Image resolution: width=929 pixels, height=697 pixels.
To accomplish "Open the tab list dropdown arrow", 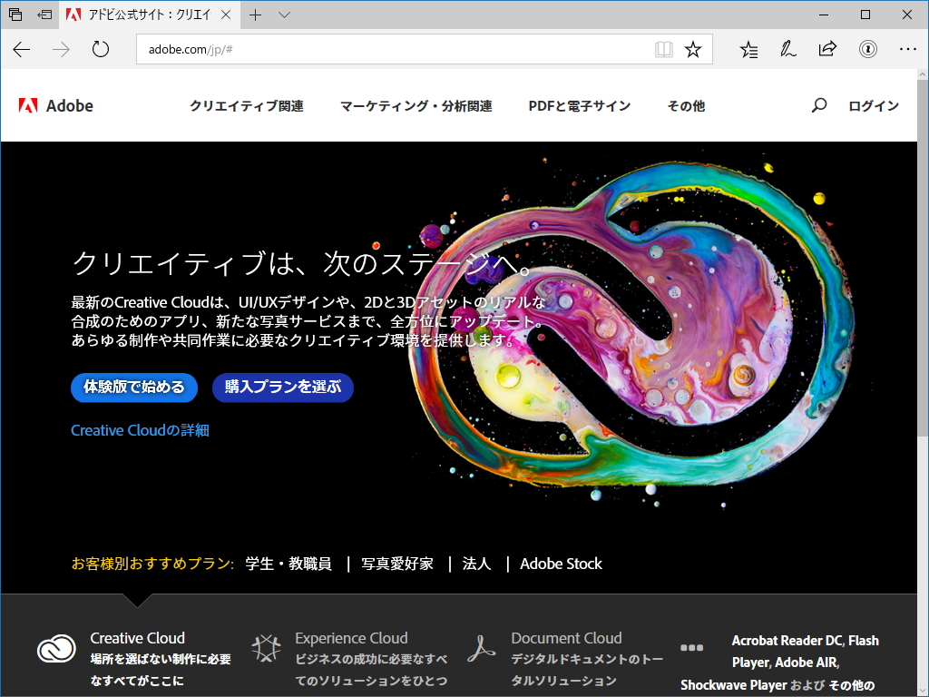I will (x=284, y=15).
